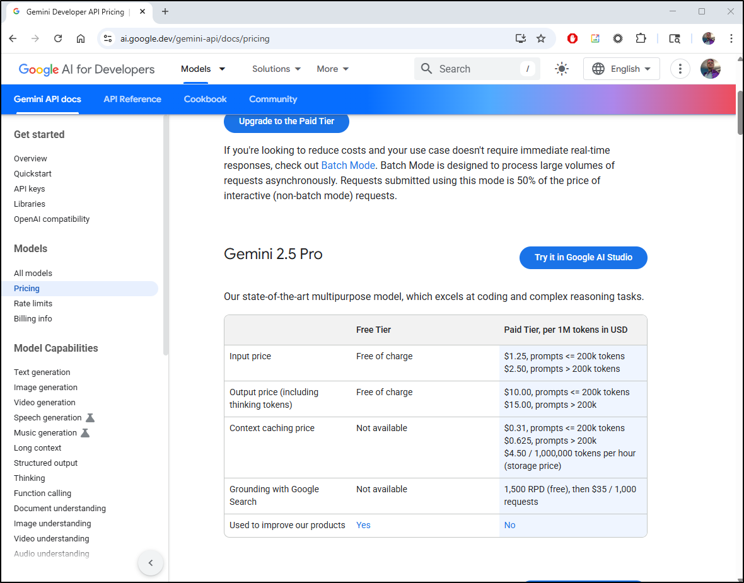Image resolution: width=744 pixels, height=583 pixels.
Task: Open the Google account avatar on the page
Action: tap(711, 69)
